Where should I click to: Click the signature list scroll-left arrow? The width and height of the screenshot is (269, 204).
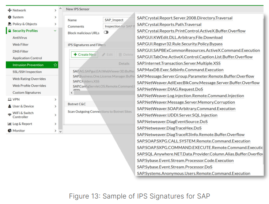tap(72, 93)
